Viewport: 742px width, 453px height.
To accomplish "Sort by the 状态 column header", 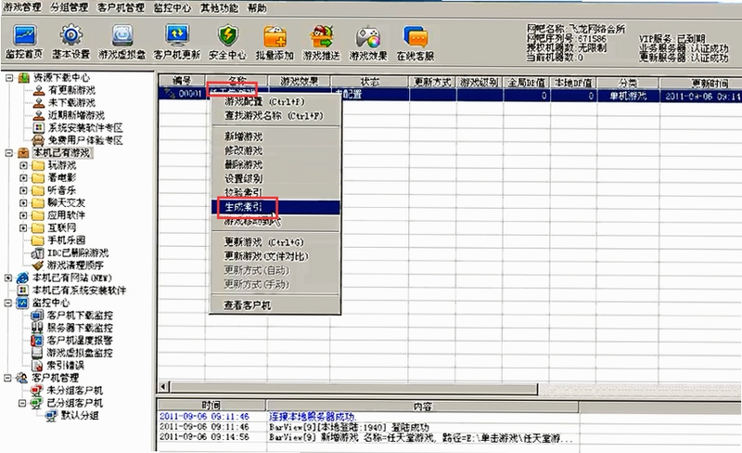I will pyautogui.click(x=369, y=82).
